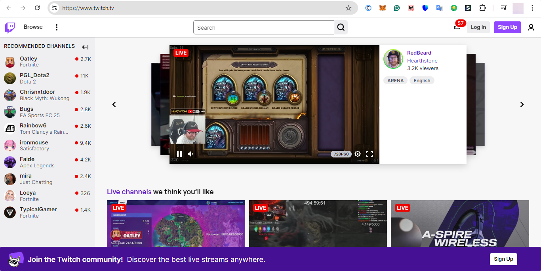
Task: Open Chrisnxtdoor channel avatar
Action: tap(10, 95)
